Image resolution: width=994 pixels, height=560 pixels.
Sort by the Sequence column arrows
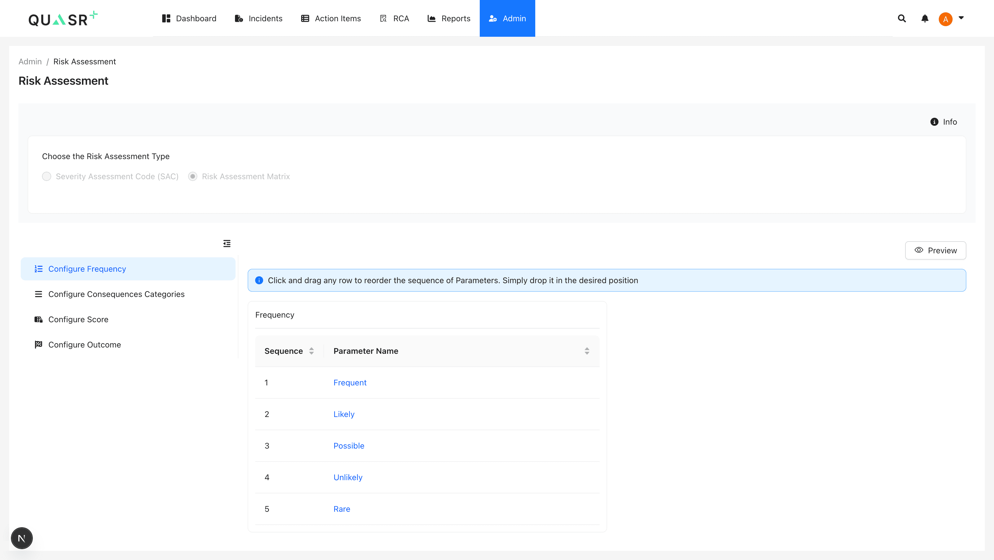[311, 351]
